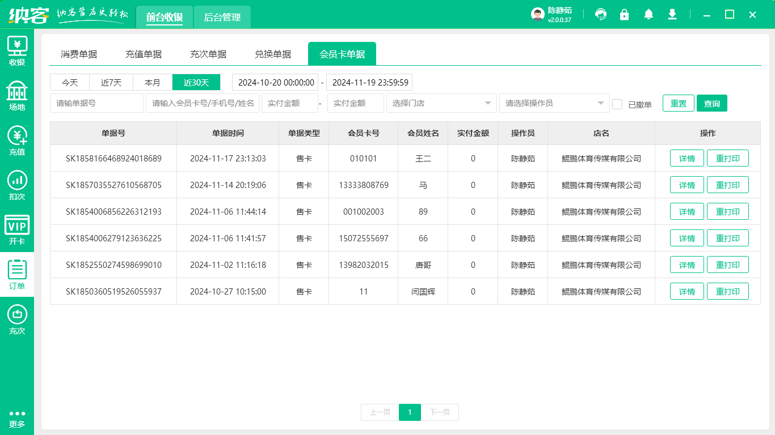
Task: Select the 近7天 date range option
Action: coord(111,83)
